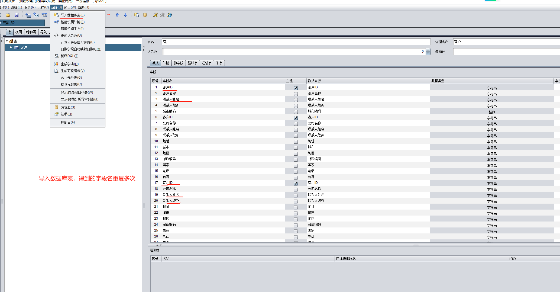The height and width of the screenshot is (292, 560).
Task: Click the blue move down arrow
Action: coord(125,15)
